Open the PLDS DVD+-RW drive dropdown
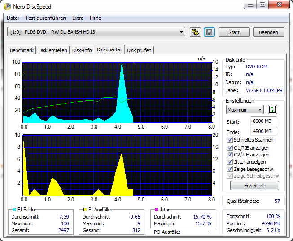293x241 pixels. tap(96, 32)
